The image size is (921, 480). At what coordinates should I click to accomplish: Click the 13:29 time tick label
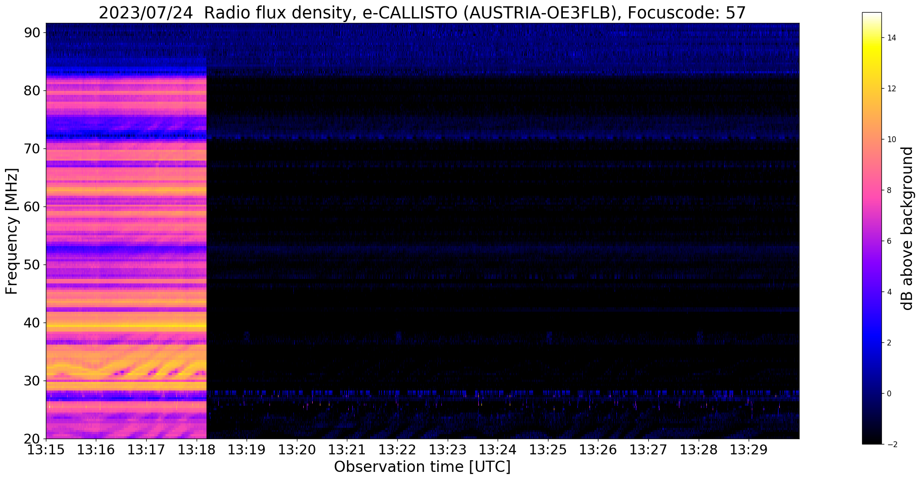pyautogui.click(x=749, y=450)
